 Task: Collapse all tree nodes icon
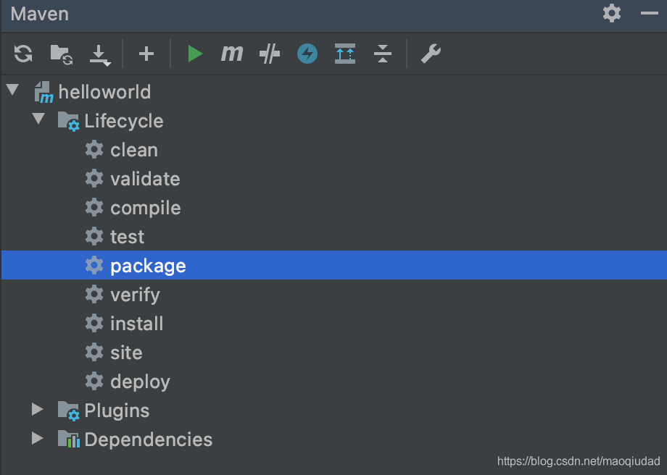[x=383, y=54]
